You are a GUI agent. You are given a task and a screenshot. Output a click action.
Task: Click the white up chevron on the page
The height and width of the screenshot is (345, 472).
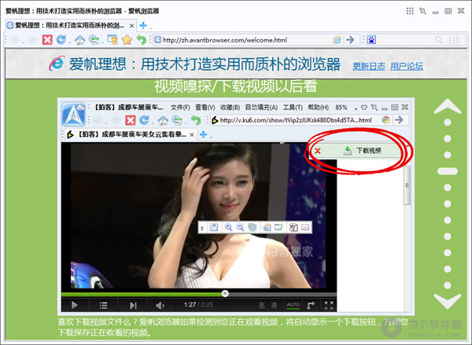pos(448,106)
